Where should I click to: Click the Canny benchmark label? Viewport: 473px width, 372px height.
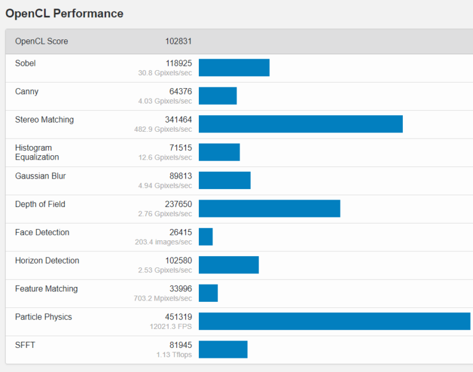click(26, 91)
